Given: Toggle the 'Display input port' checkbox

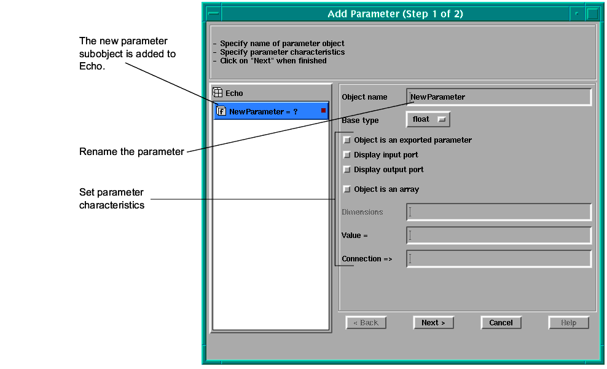Looking at the screenshot, I should [x=347, y=155].
